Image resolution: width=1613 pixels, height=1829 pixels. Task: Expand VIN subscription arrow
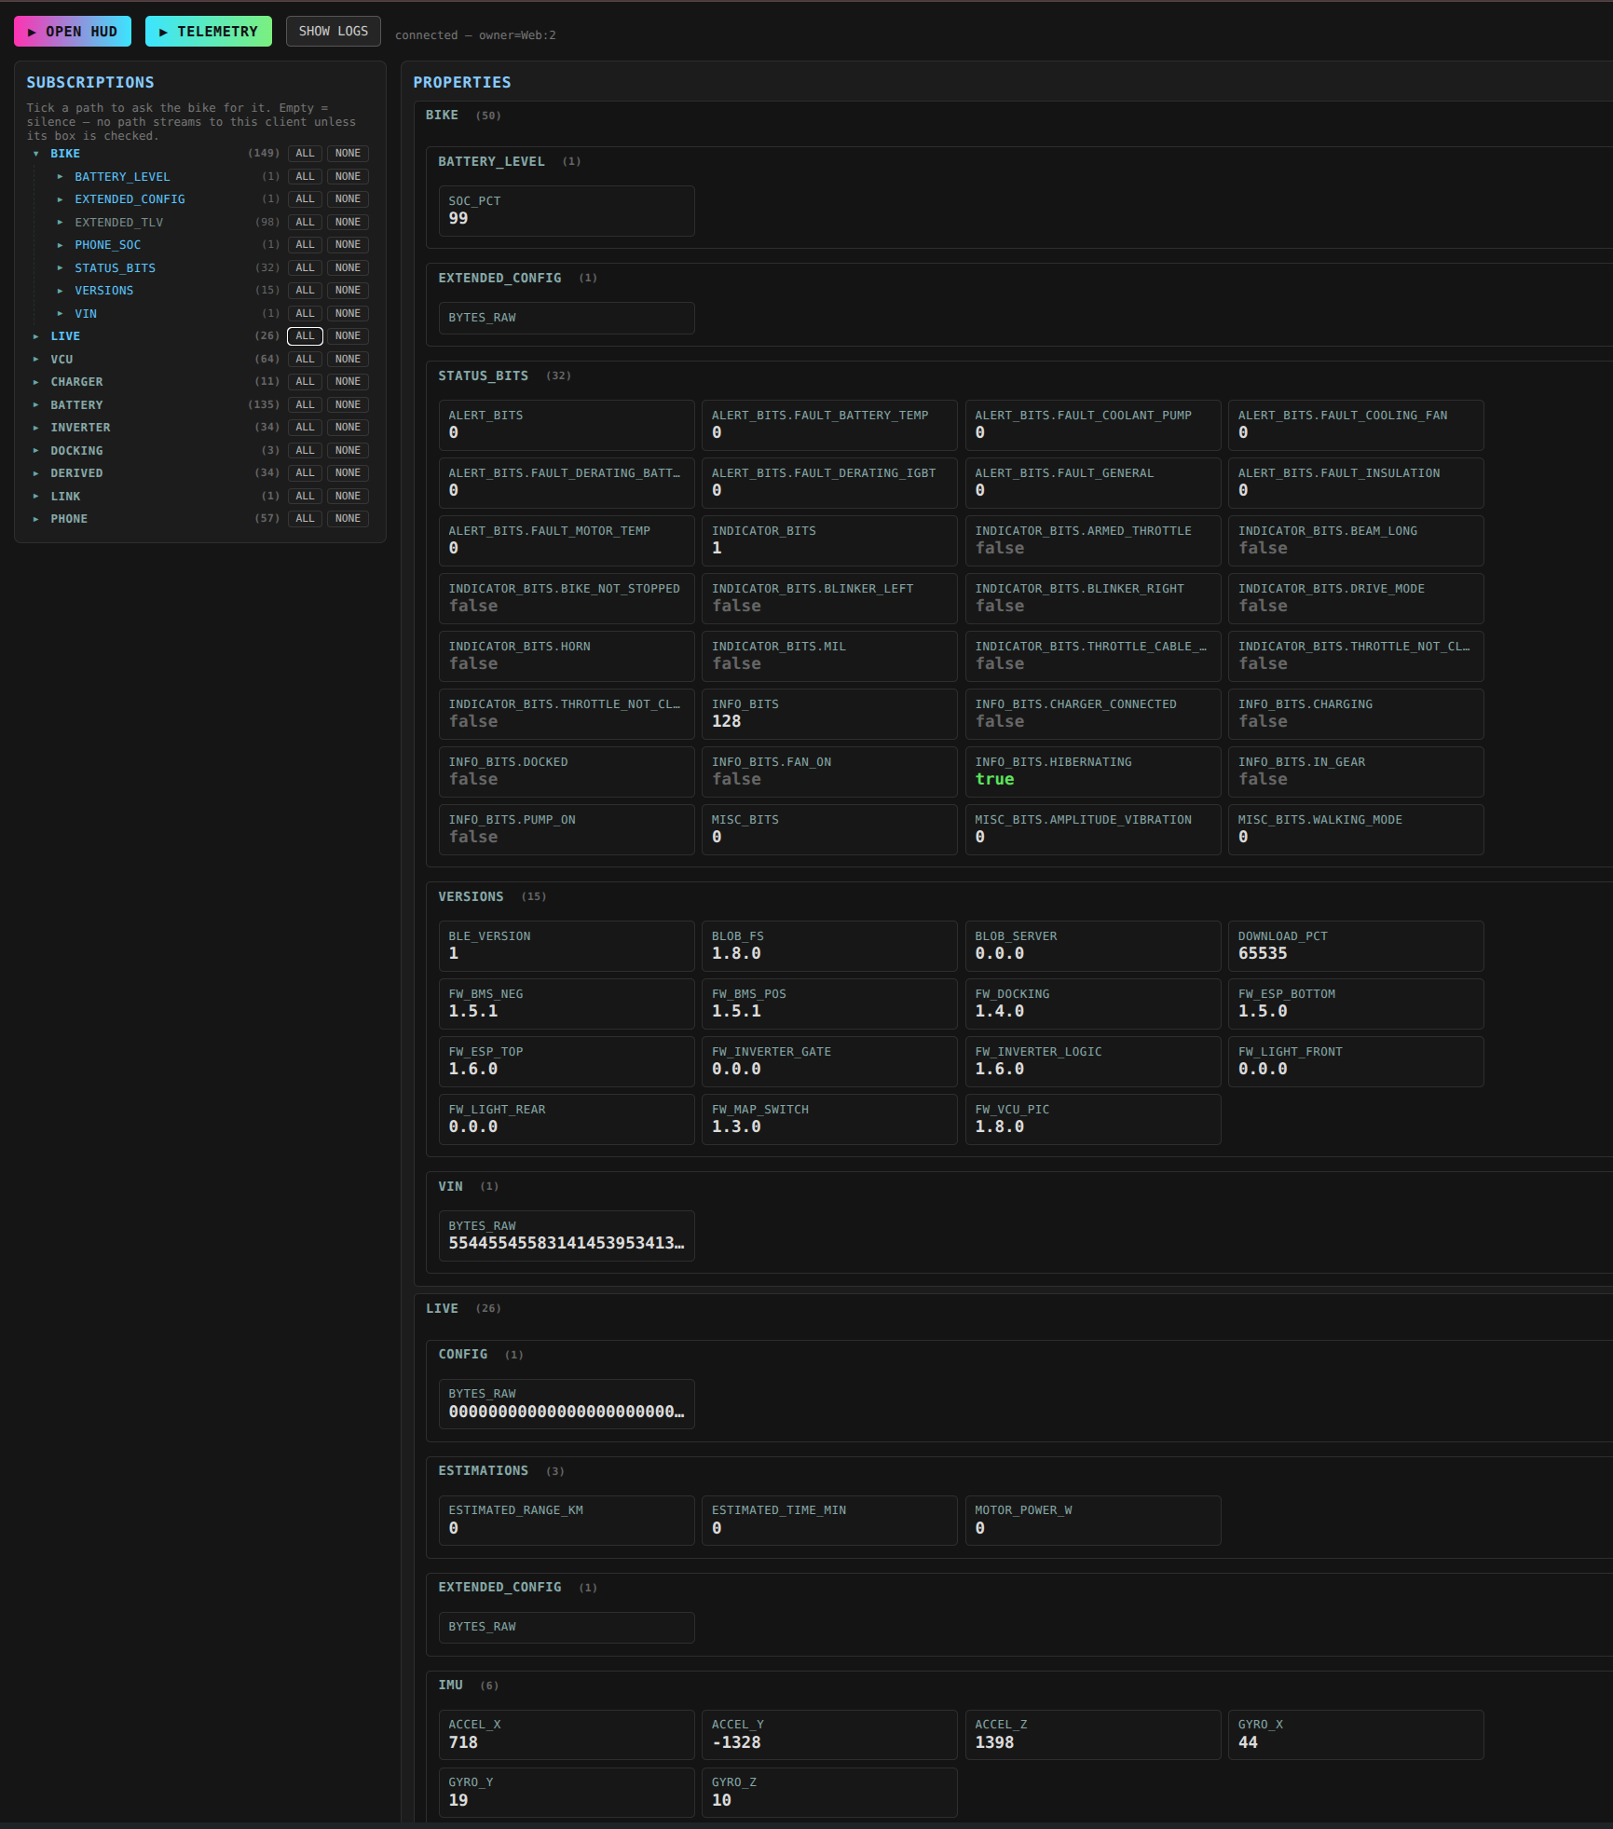coord(61,314)
